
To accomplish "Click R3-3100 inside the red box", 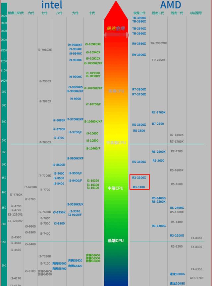I will click(139, 187).
